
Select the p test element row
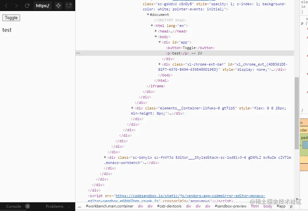tap(185, 53)
